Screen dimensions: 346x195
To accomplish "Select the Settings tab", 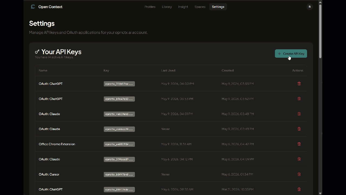I will [x=218, y=7].
